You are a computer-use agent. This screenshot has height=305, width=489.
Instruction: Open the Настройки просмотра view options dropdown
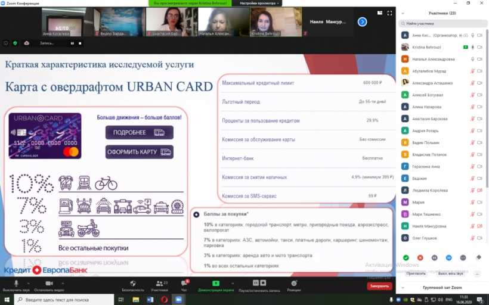259,3
